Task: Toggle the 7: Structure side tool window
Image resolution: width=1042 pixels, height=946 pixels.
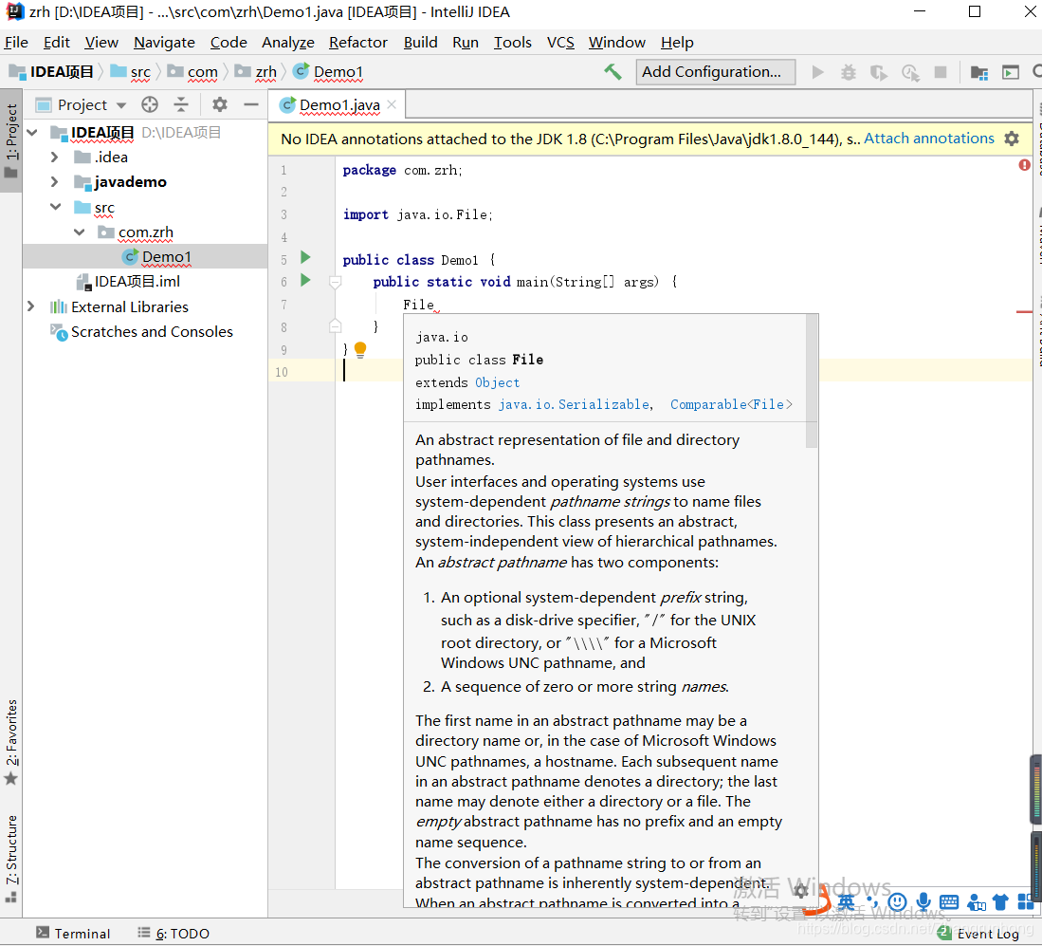Action: tap(11, 858)
